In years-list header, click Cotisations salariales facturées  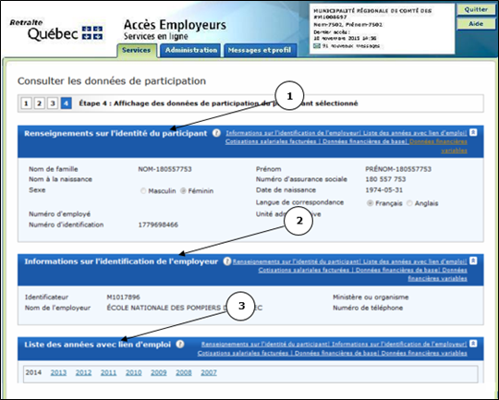click(243, 353)
